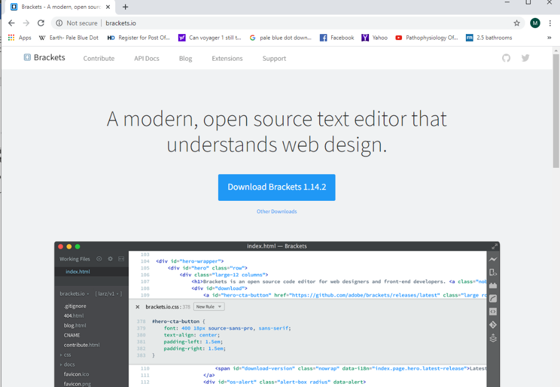
Task: Select contribute.html in the file tree
Action: coord(82,345)
